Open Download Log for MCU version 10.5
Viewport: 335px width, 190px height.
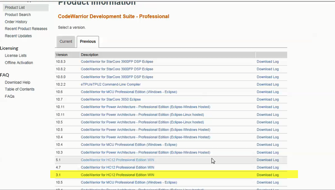268,182
